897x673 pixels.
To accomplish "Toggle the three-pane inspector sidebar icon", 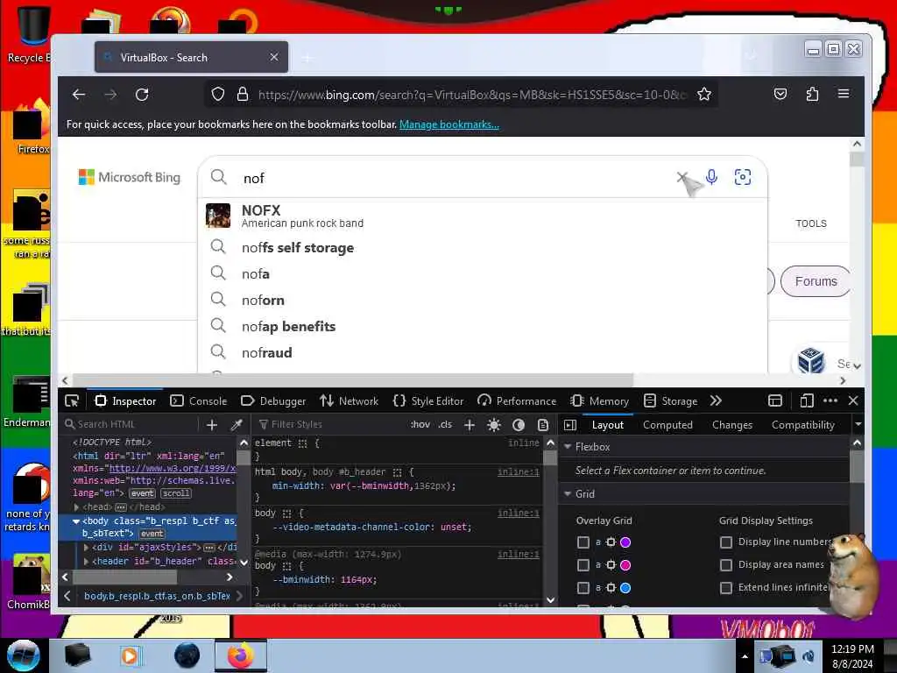I will click(569, 425).
